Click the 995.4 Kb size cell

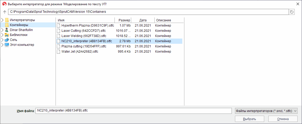124,52
